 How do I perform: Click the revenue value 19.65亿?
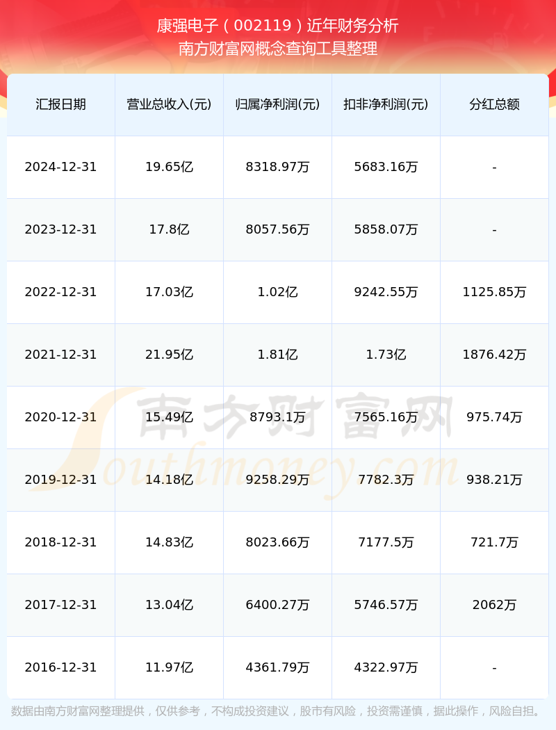tap(170, 167)
